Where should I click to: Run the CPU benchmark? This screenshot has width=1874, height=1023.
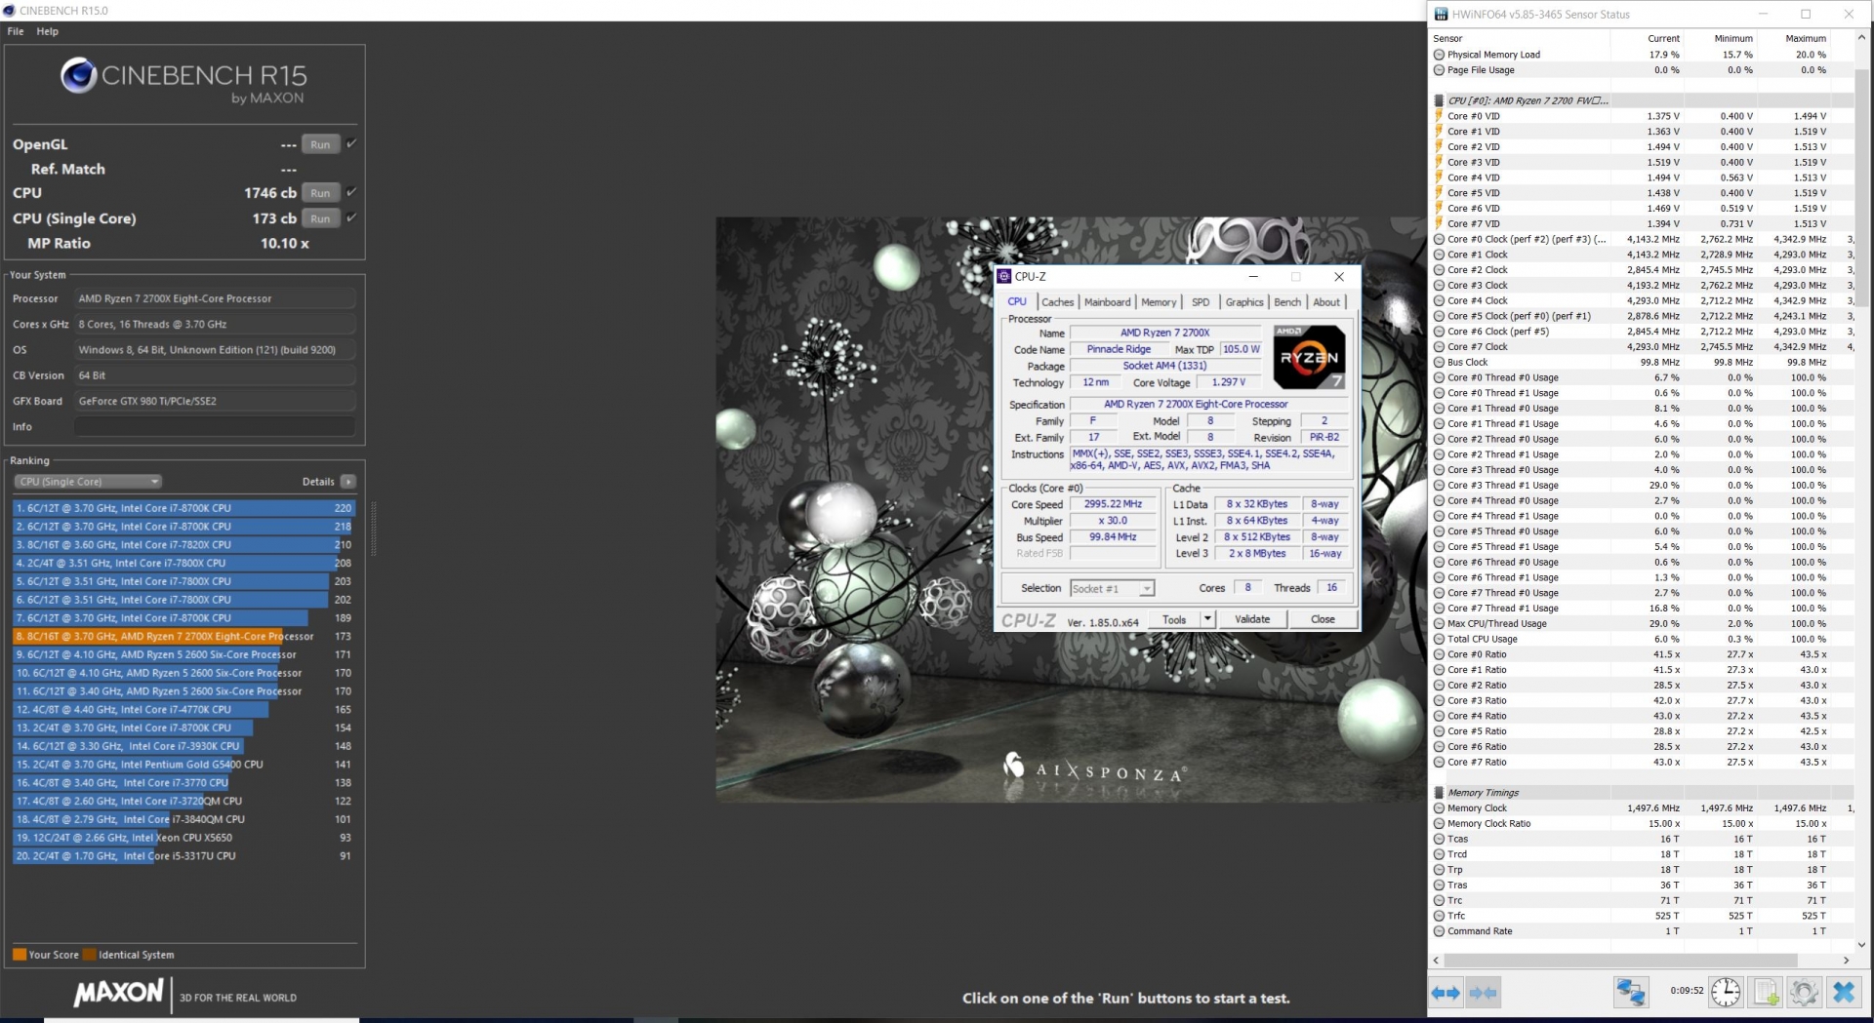click(x=320, y=193)
